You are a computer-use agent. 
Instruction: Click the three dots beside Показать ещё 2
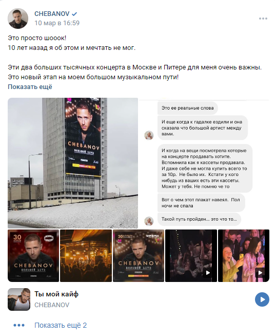point(19,325)
